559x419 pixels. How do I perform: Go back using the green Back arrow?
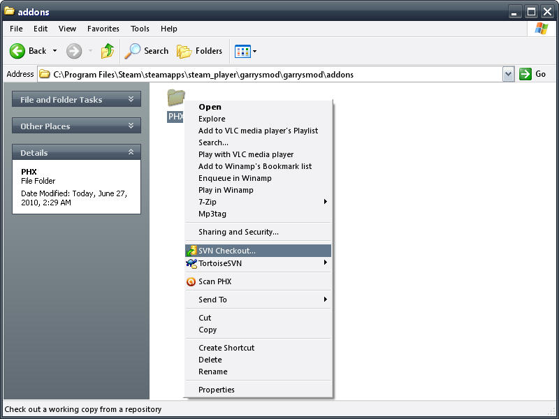[17, 51]
